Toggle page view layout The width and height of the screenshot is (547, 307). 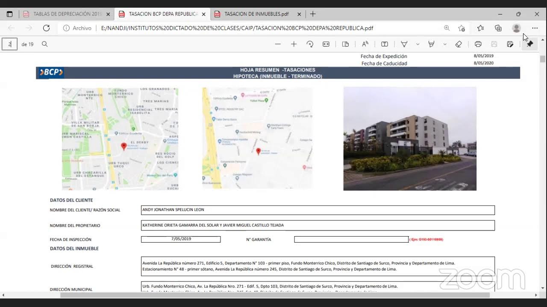point(345,44)
